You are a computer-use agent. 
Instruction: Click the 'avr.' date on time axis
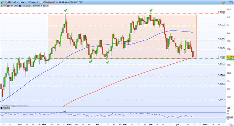97,125
